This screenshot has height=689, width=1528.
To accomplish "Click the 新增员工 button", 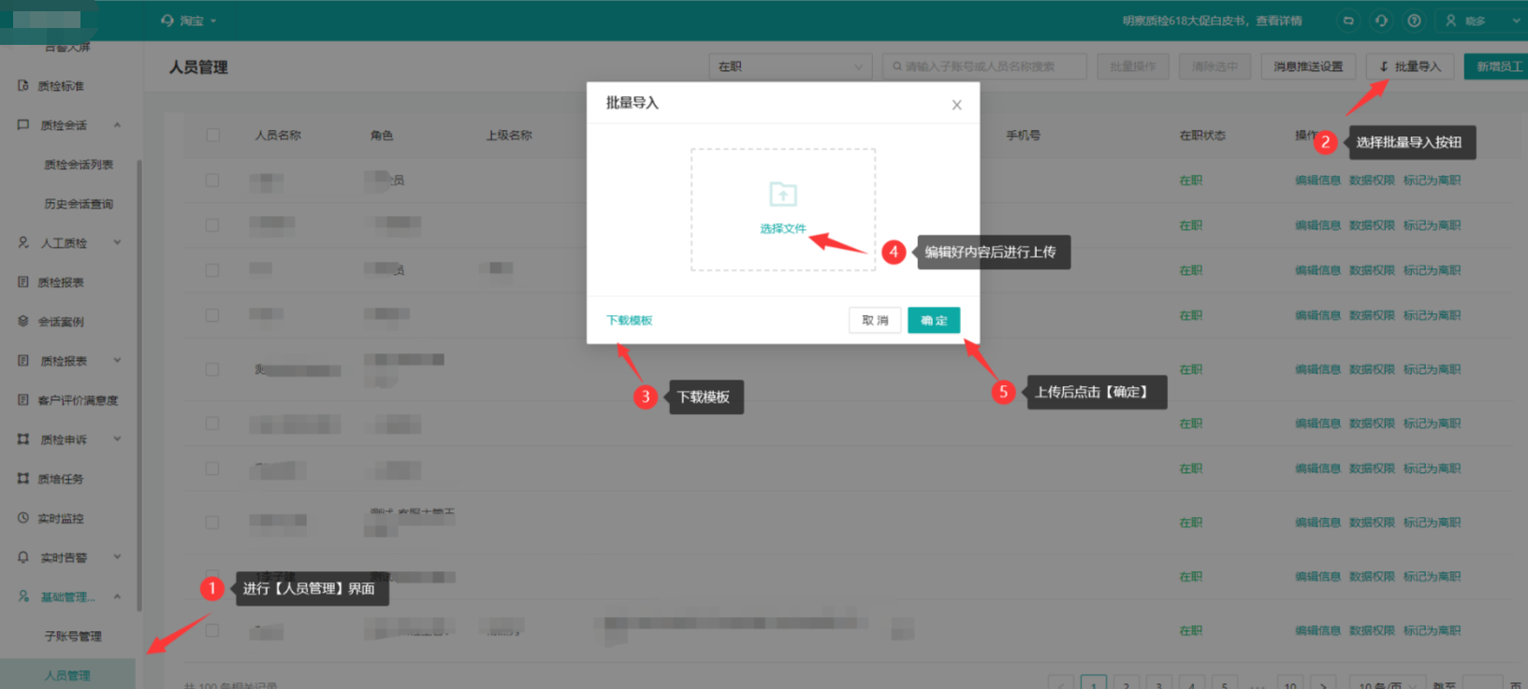I will tap(1497, 66).
